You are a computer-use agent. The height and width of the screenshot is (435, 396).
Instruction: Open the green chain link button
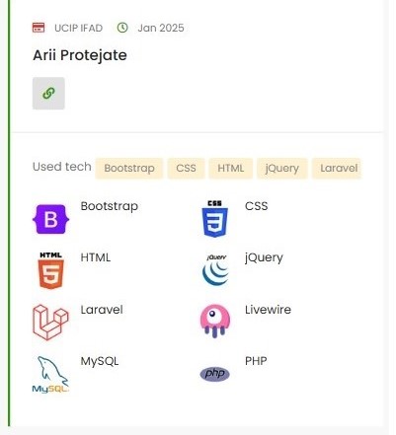(48, 94)
